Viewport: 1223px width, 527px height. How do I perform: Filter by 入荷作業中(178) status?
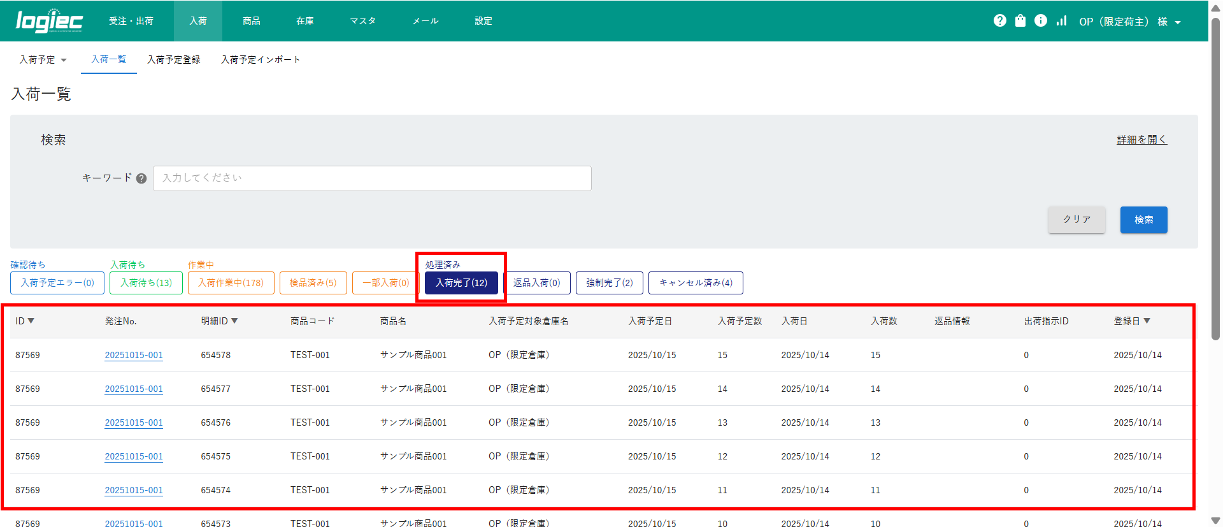click(231, 283)
